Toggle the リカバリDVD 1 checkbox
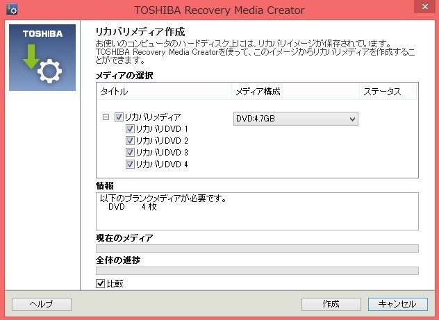 130,129
